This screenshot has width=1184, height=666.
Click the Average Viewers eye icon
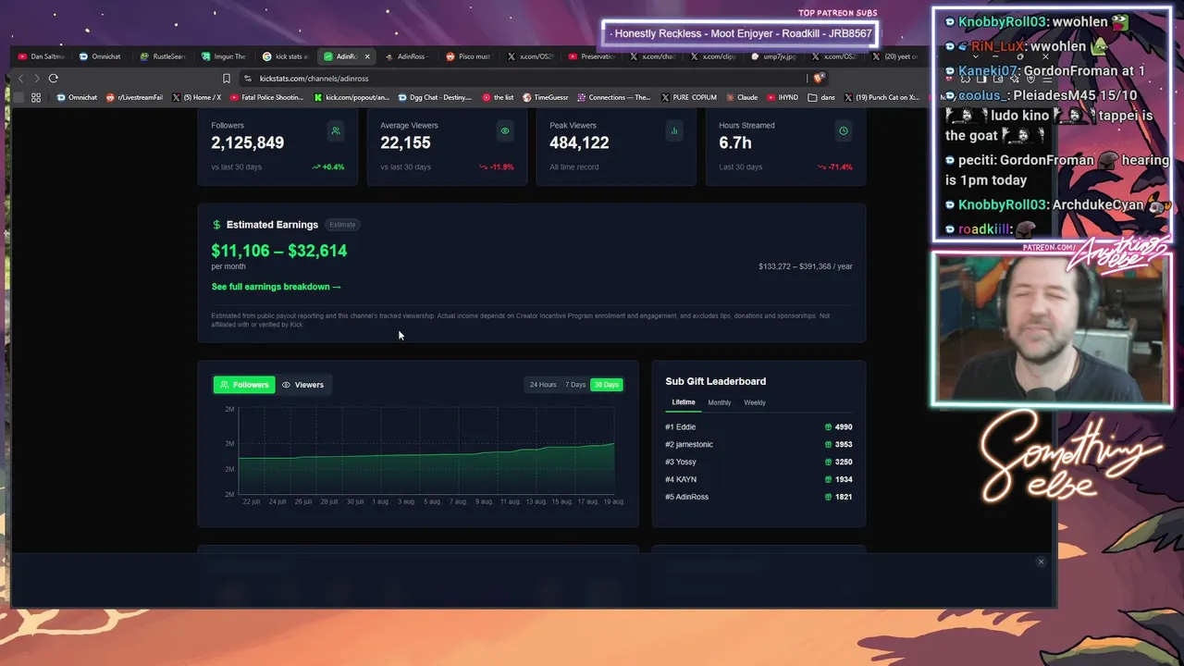pyautogui.click(x=505, y=131)
